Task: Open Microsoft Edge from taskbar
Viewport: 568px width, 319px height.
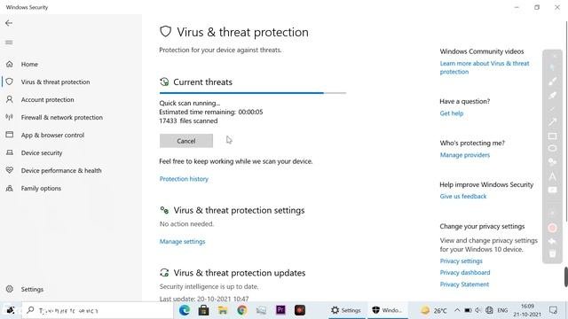Action: 185,310
